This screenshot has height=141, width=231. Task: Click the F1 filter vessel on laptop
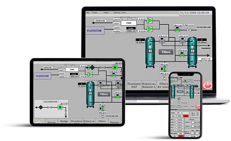tap(150, 52)
